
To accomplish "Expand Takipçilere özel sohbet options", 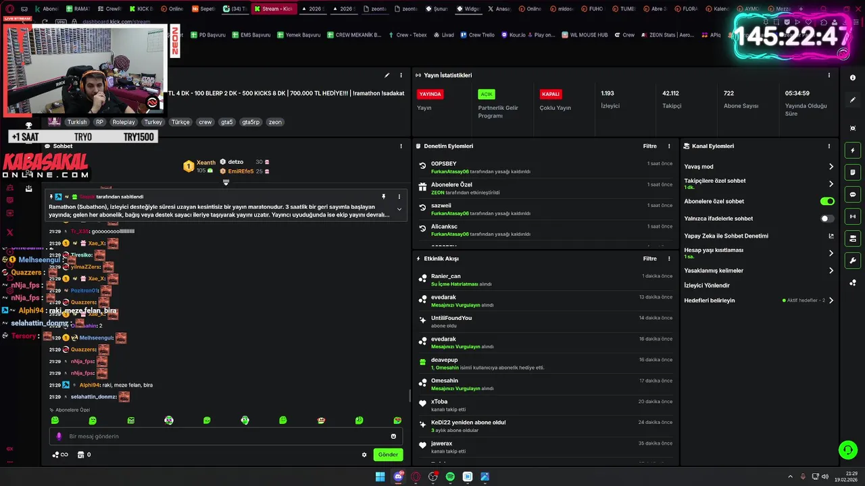I will tap(831, 184).
